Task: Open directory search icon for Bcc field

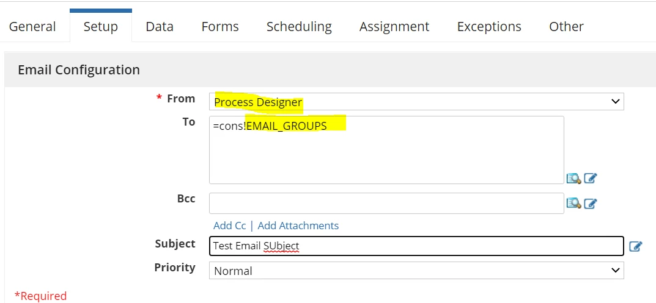Action: [x=573, y=203]
